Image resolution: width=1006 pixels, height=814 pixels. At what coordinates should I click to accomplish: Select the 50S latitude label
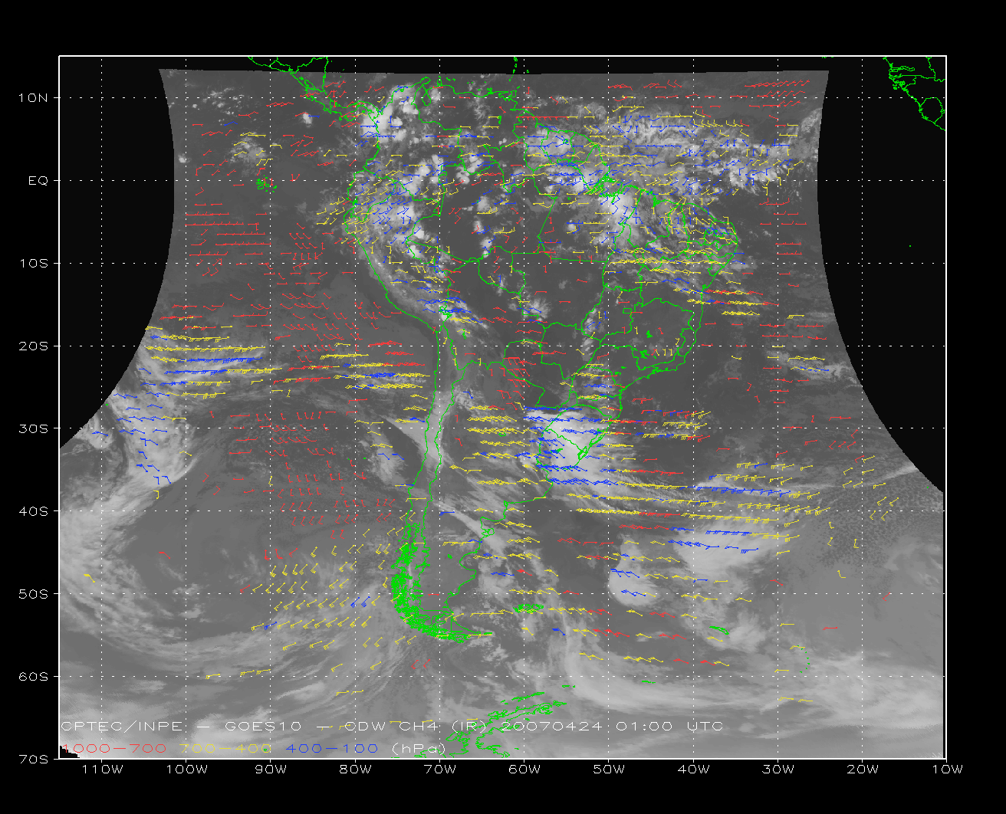coord(34,594)
